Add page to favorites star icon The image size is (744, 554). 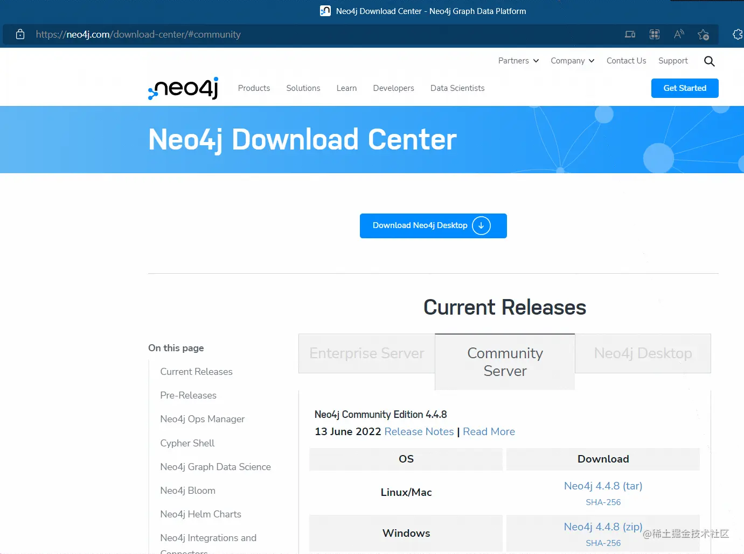click(x=703, y=34)
